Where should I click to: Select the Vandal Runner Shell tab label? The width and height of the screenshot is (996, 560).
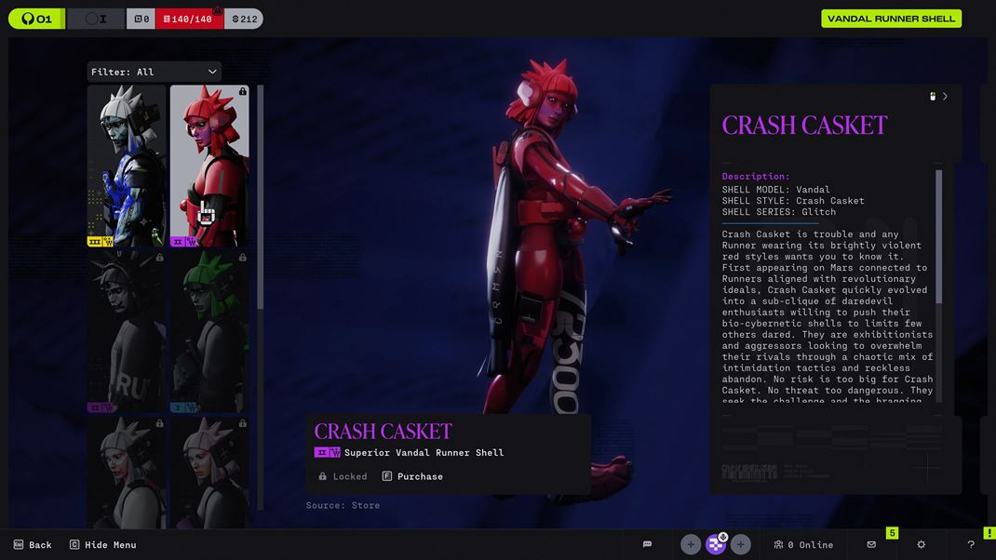(x=891, y=19)
